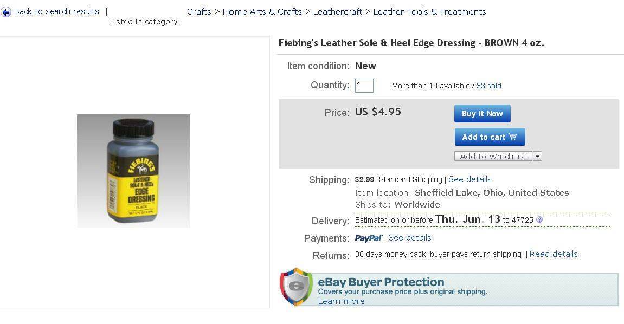Open Leather Tools & Treatments category
Image resolution: width=624 pixels, height=324 pixels.
click(429, 12)
